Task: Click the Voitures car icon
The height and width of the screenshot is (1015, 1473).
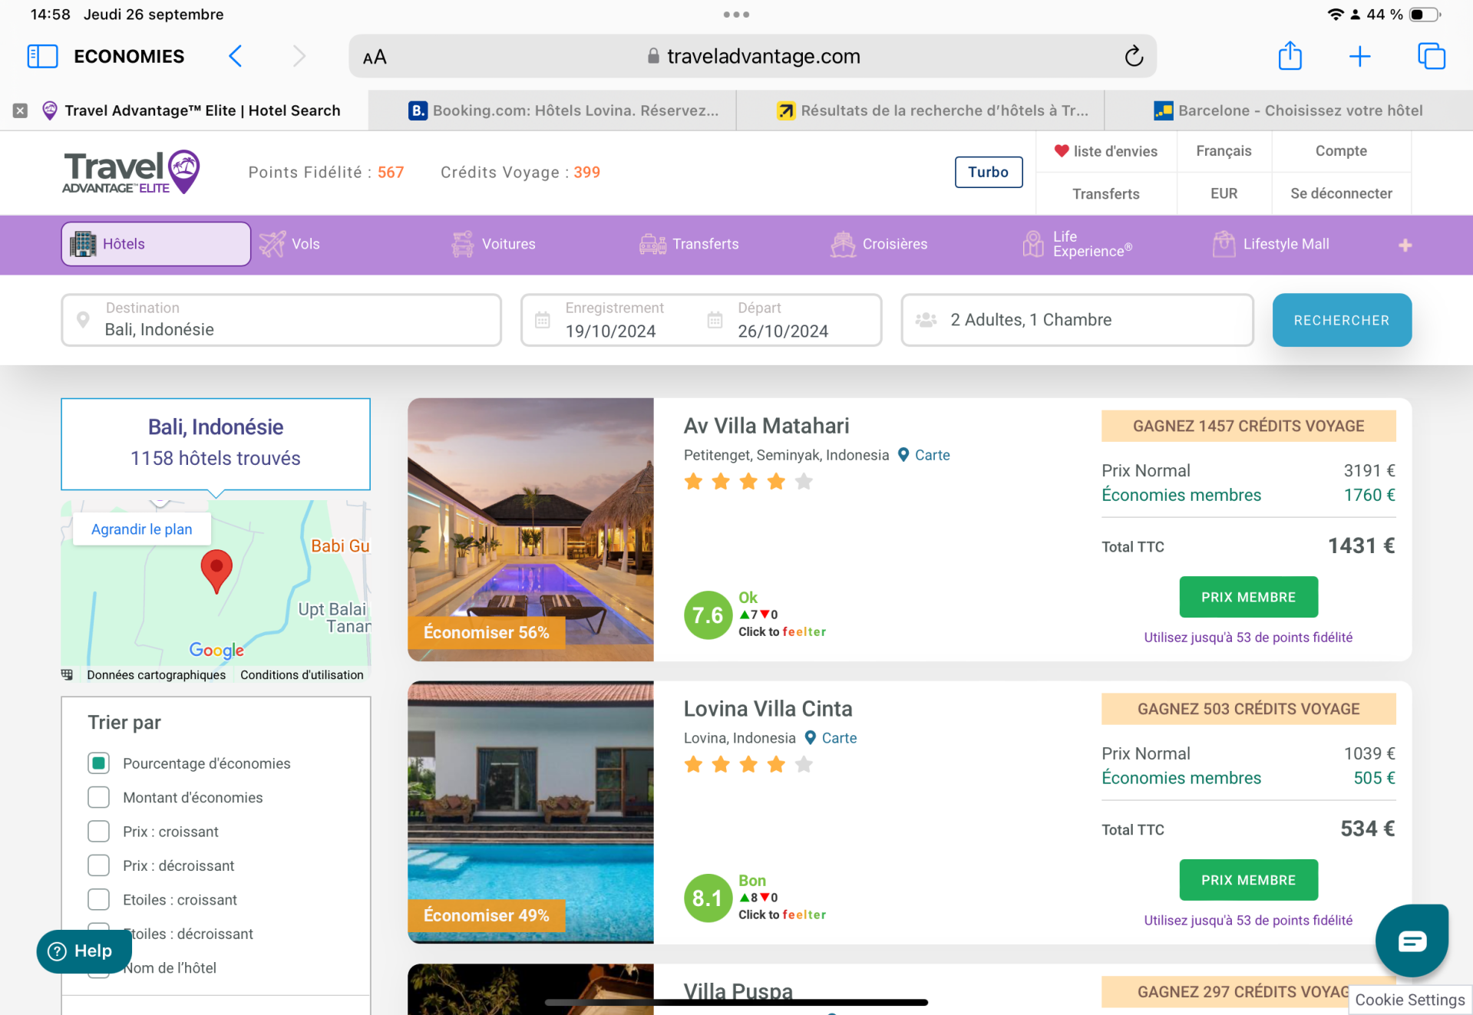Action: [462, 244]
